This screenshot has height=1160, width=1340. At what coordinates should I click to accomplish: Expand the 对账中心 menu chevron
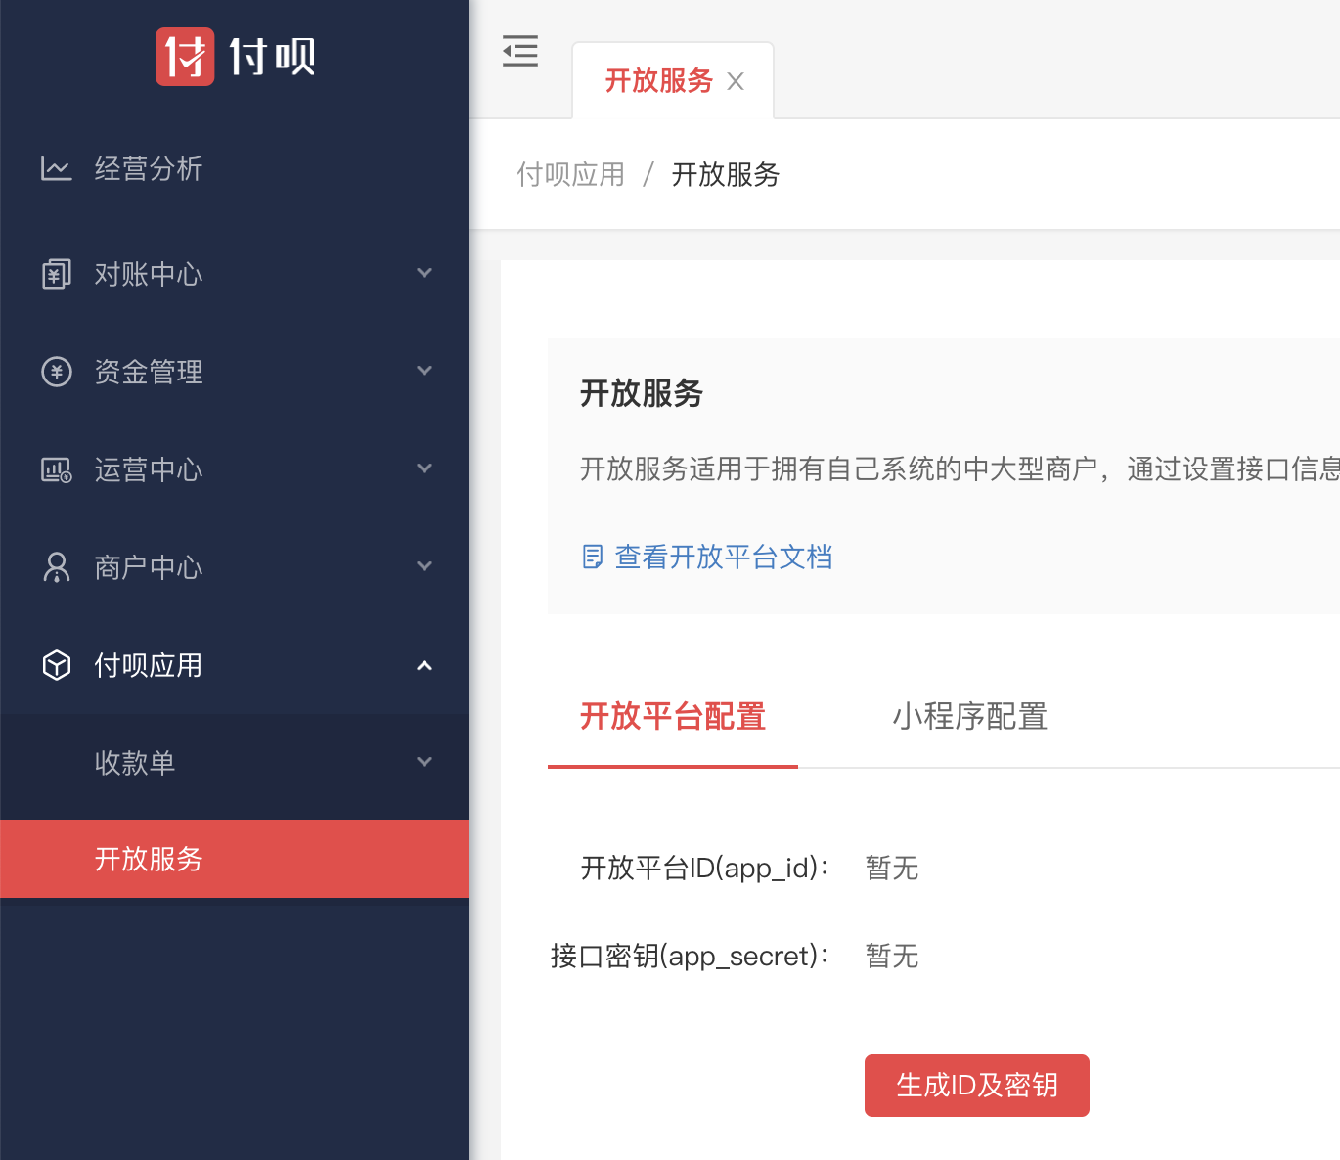(x=424, y=273)
